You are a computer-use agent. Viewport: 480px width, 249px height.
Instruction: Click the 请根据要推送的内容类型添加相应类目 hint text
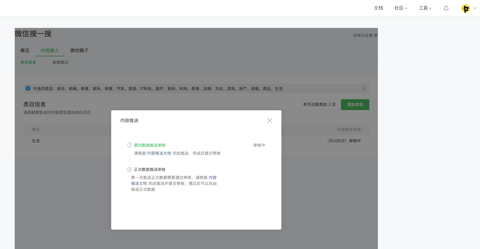(x=57, y=112)
